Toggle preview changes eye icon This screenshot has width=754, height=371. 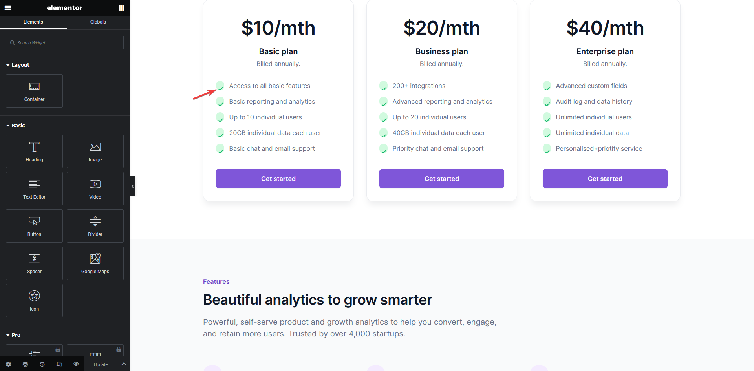click(76, 364)
